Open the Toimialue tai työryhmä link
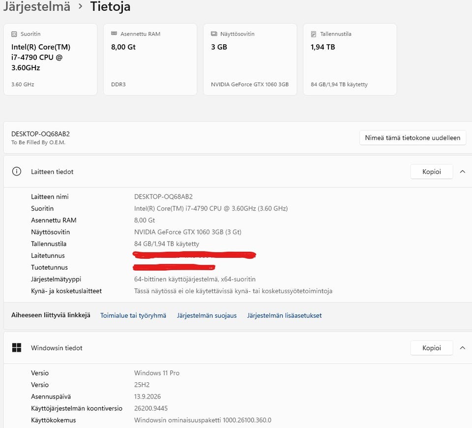The image size is (472, 428). tap(133, 315)
